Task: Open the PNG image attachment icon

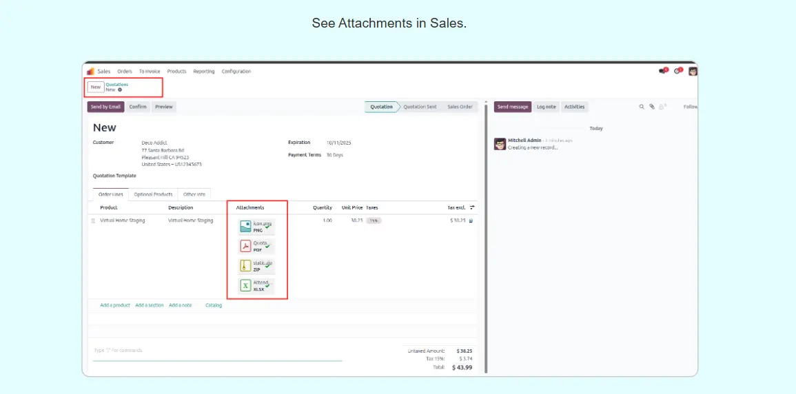Action: click(x=245, y=227)
